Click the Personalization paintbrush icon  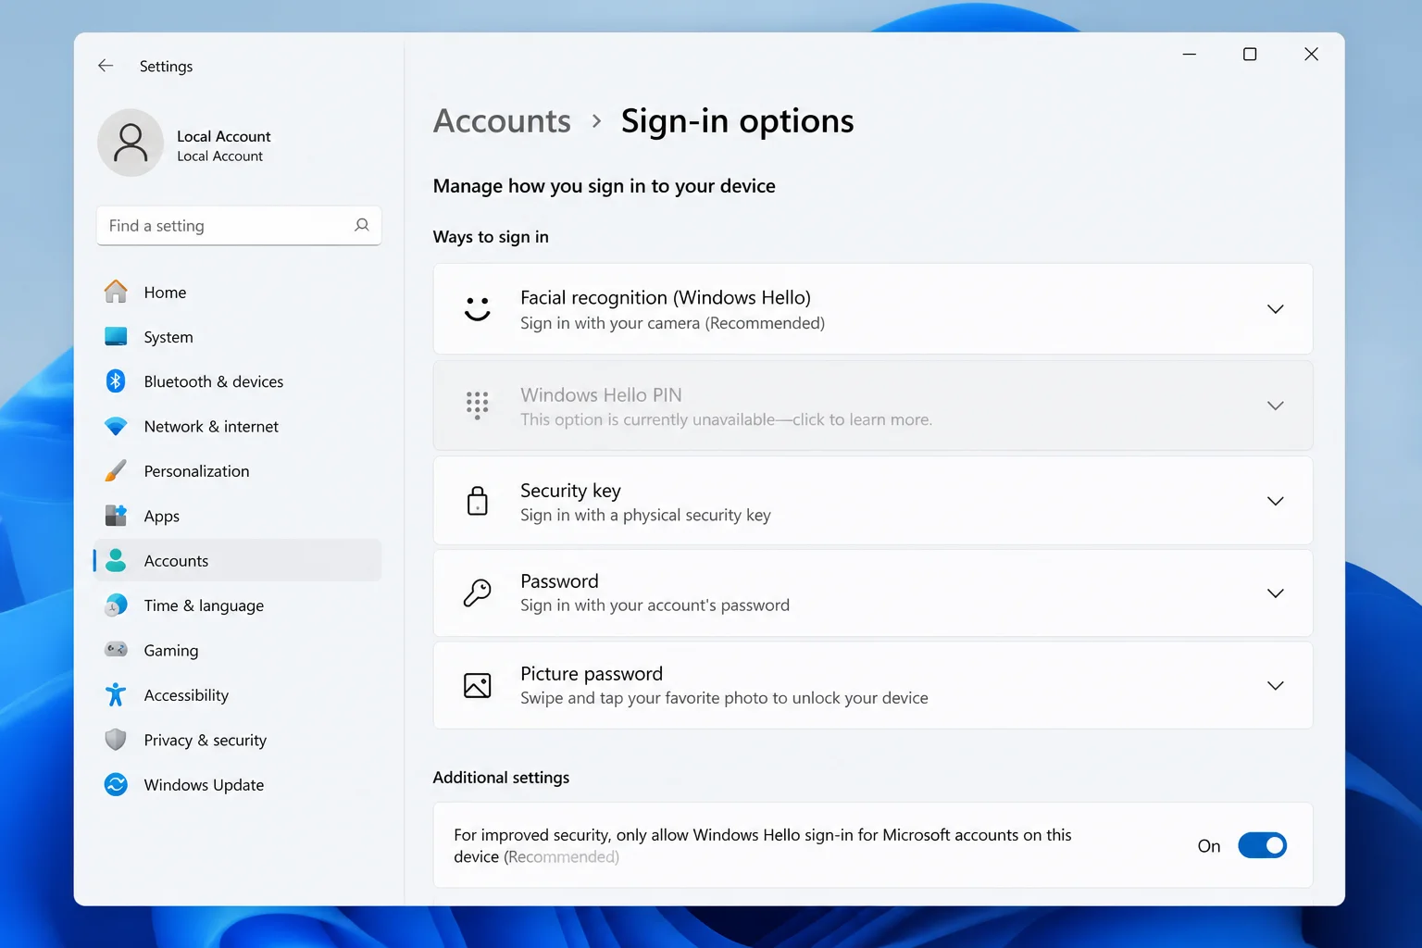116,471
